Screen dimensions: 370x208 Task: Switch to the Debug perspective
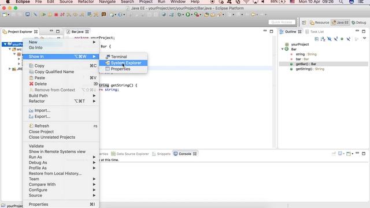(x=359, y=23)
